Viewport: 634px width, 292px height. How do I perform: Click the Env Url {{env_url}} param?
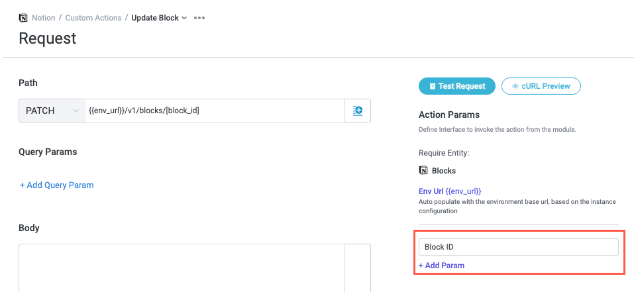pos(450,191)
